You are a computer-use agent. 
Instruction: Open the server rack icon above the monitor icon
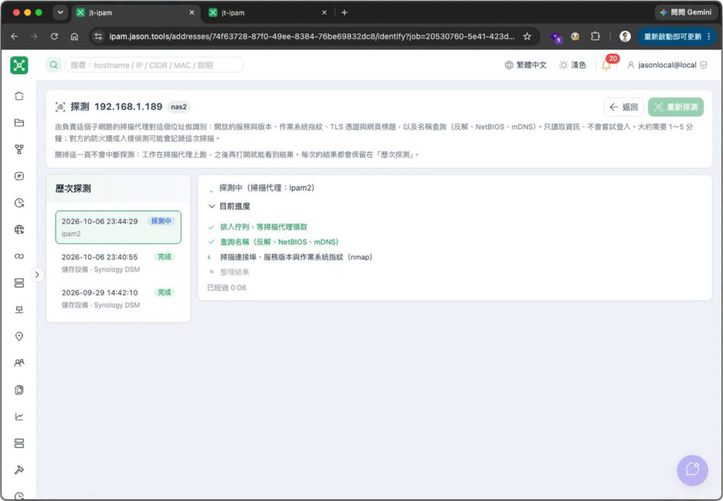(x=19, y=283)
